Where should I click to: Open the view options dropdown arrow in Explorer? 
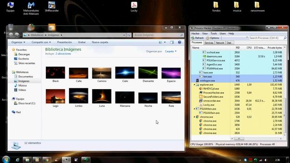click(165, 42)
